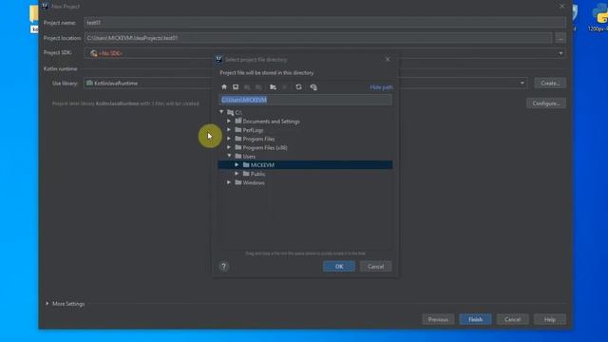Click the Project location field
The height and width of the screenshot is (342, 608).
click(318, 38)
